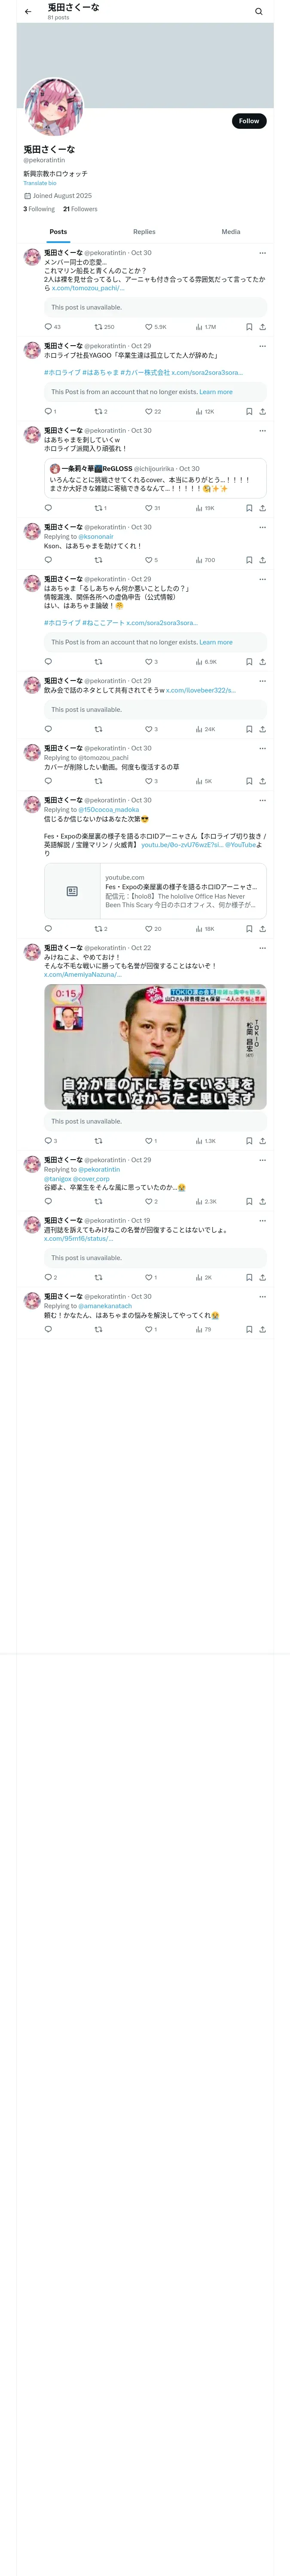Screen dimensions: 290x2576
Task: Go back using the top-left arrow
Action: (x=28, y=12)
